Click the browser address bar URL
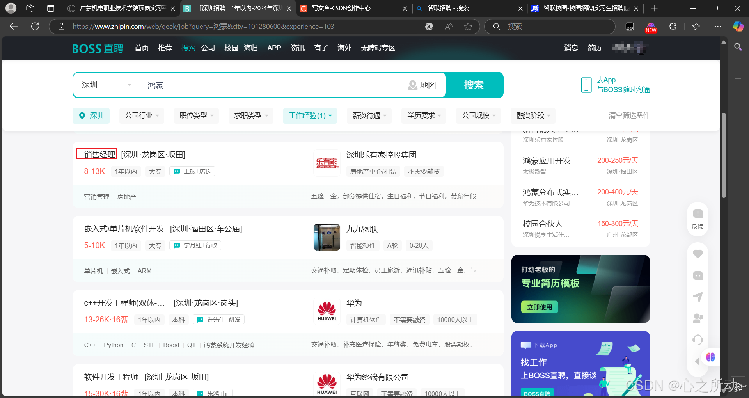Screen dimensions: 749x398 203,27
